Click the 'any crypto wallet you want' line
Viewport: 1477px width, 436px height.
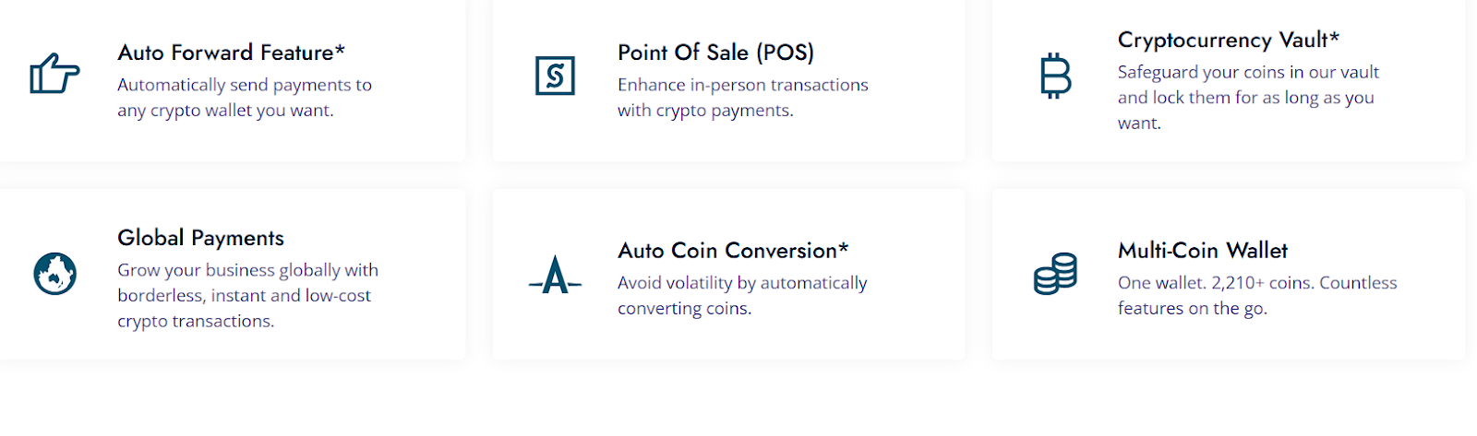point(225,111)
